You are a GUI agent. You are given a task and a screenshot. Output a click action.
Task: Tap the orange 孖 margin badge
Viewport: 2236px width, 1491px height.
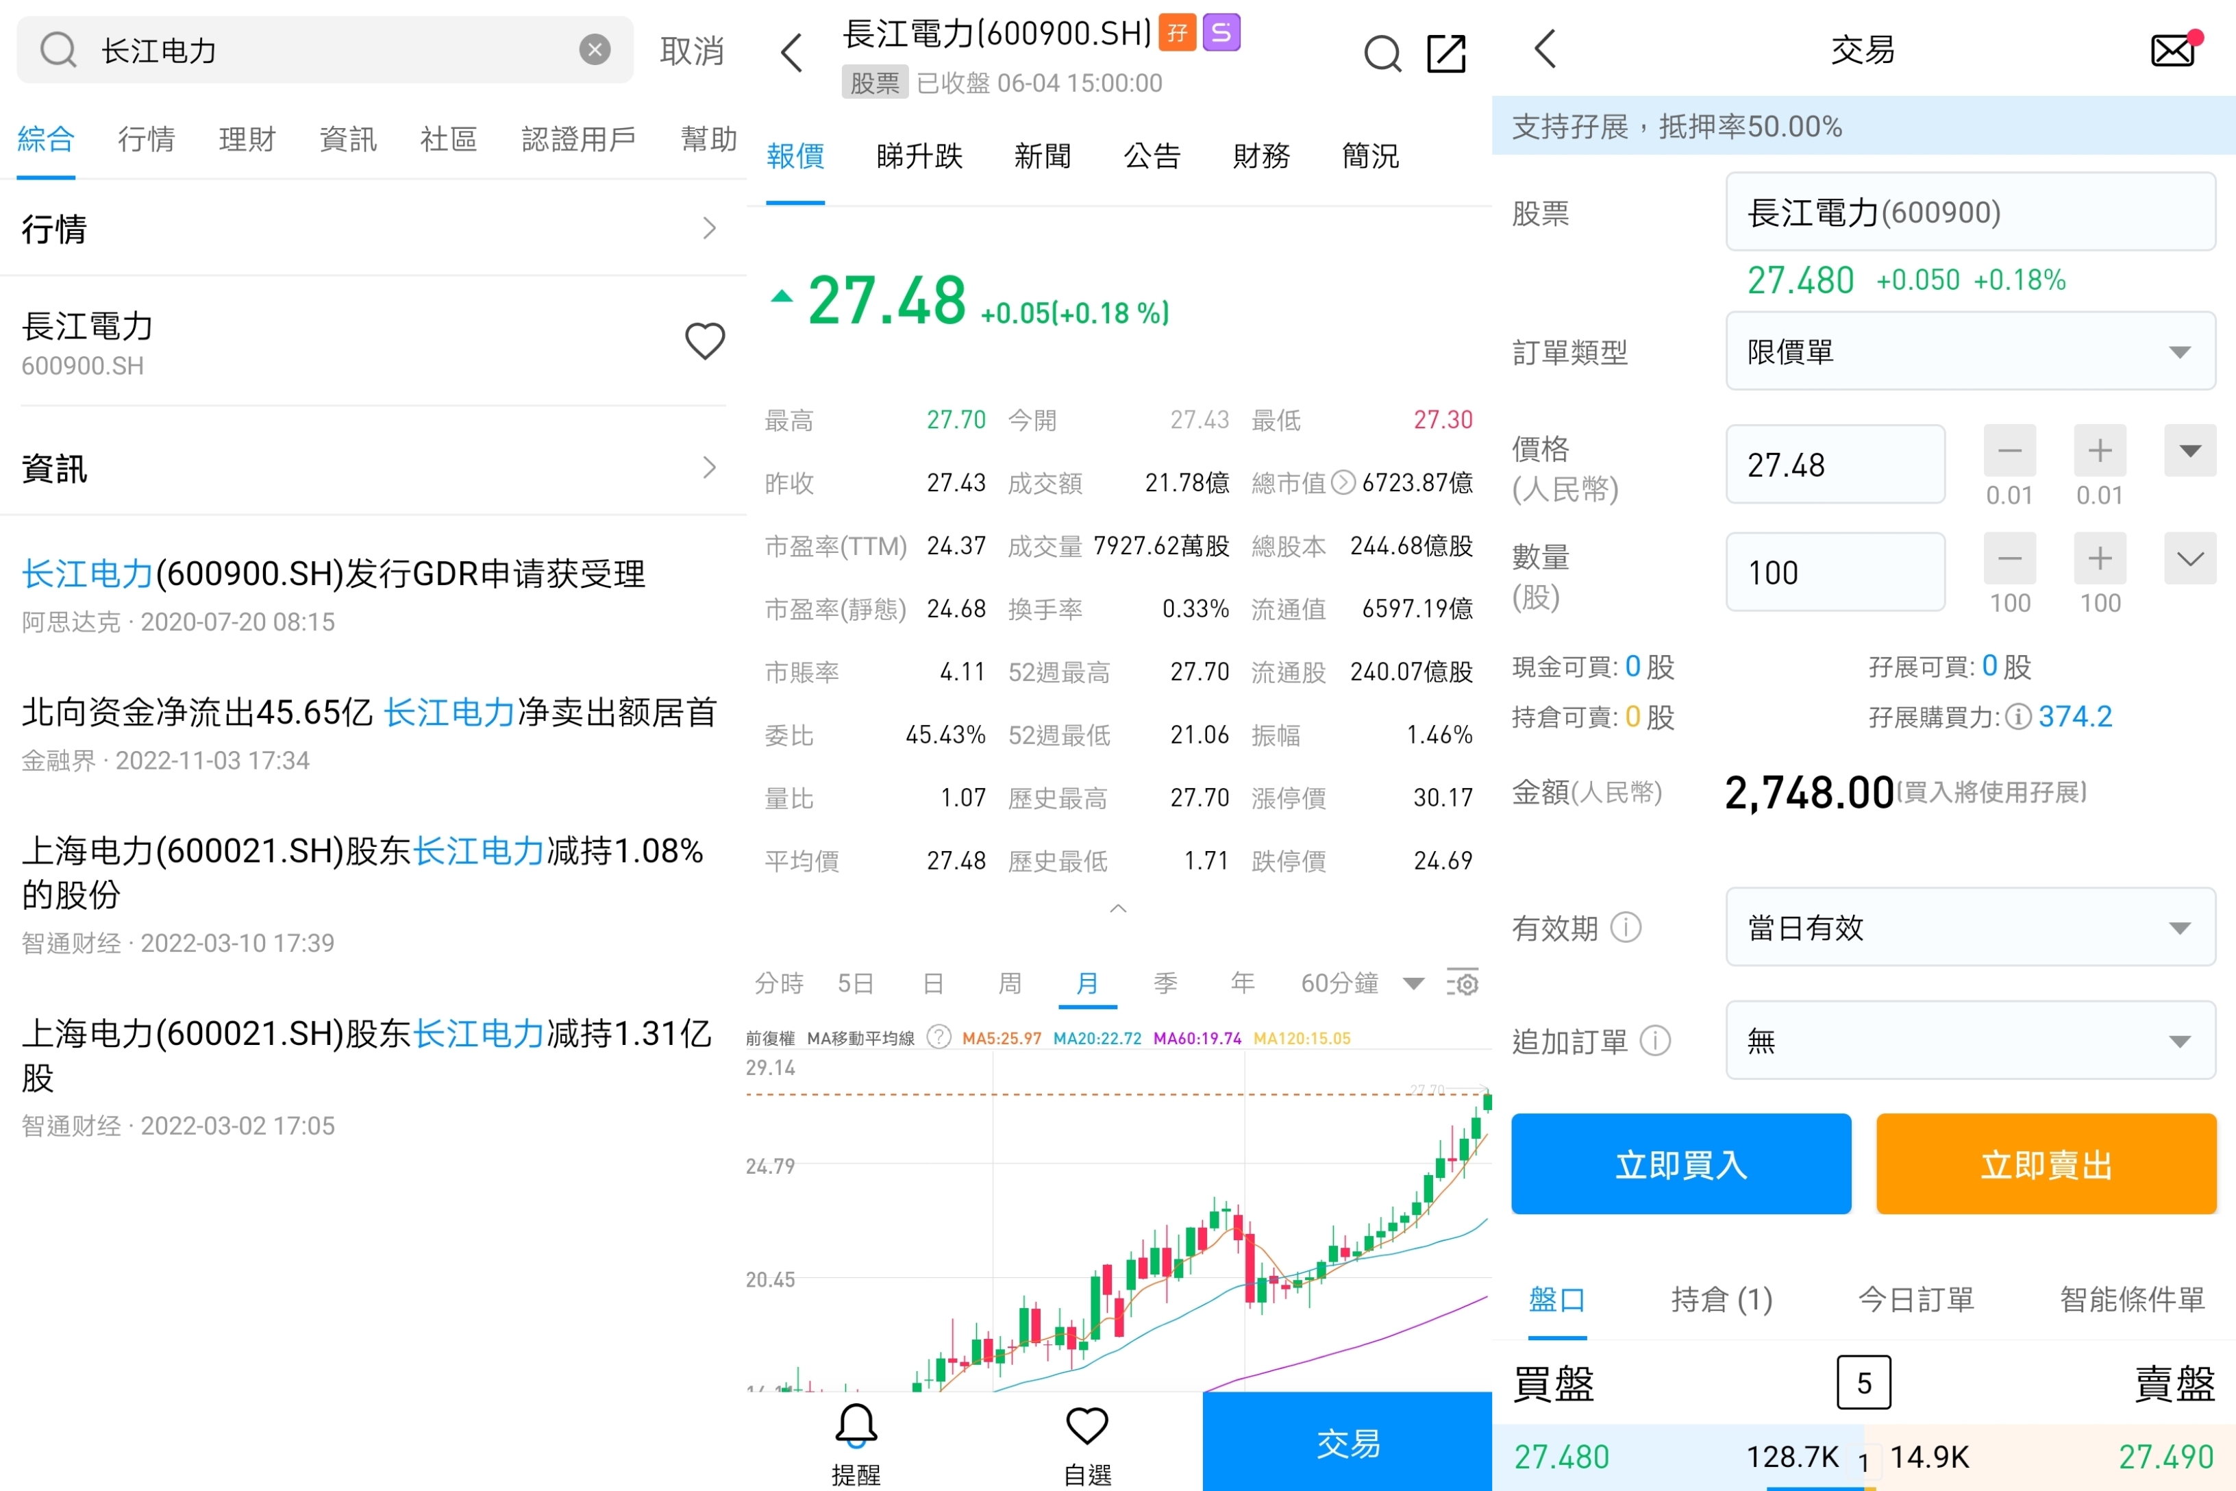click(1177, 34)
